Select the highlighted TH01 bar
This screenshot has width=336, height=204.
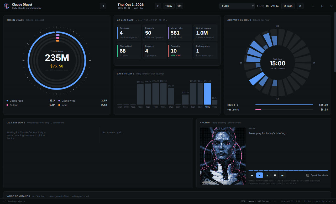207,94
